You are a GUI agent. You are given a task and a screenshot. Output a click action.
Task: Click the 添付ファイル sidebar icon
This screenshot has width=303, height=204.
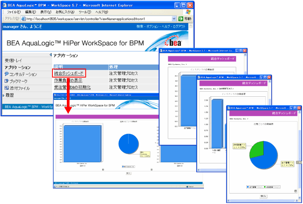(x=6, y=88)
